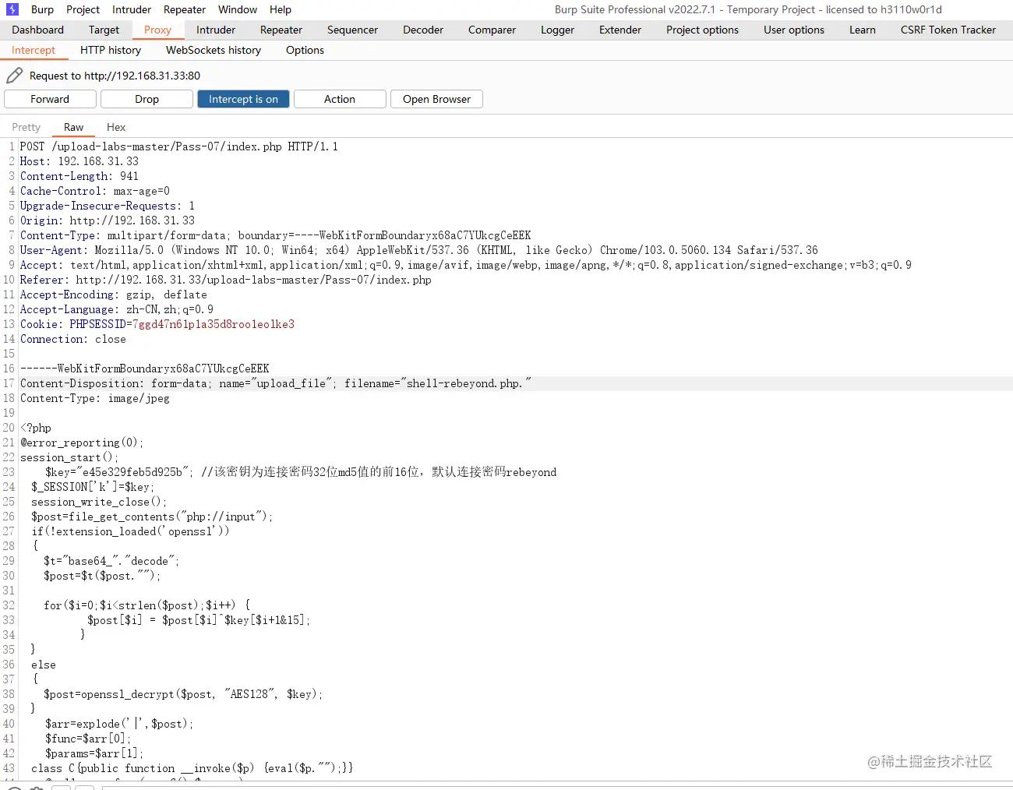Viewport: 1013px width, 790px height.
Task: Open the Sequencer tab
Action: (x=352, y=30)
